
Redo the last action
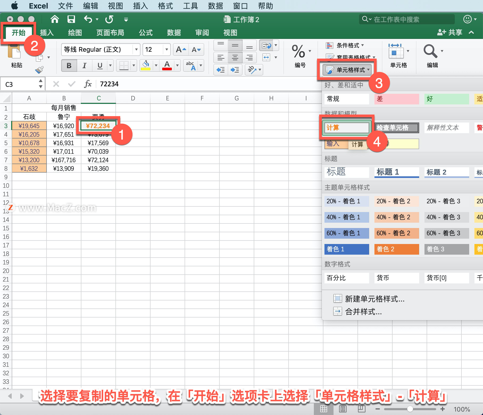pos(109,19)
